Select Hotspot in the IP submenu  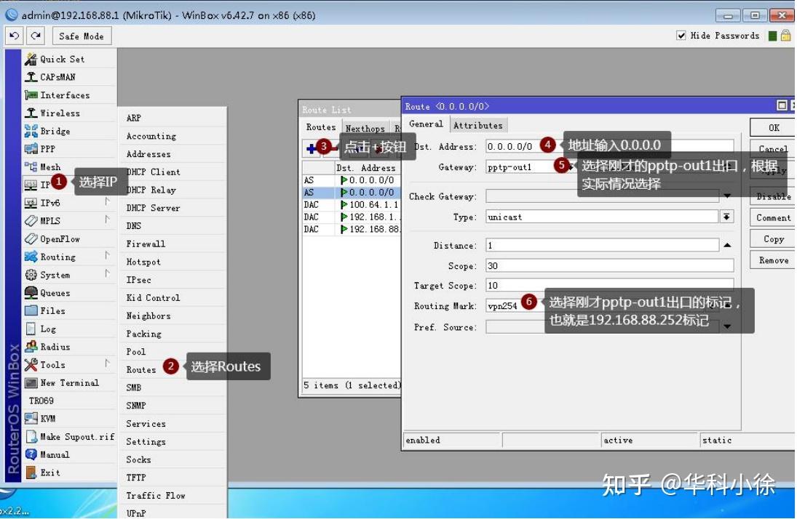point(143,262)
